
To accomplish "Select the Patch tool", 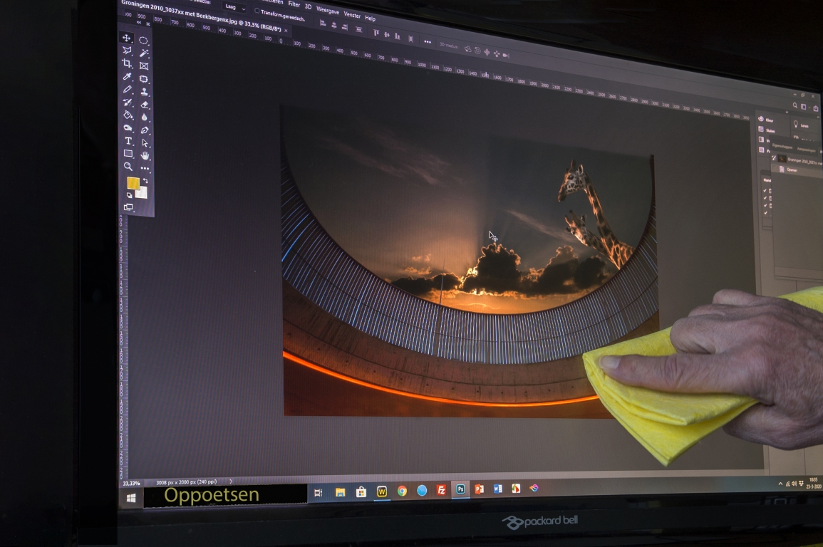I will coord(144,79).
